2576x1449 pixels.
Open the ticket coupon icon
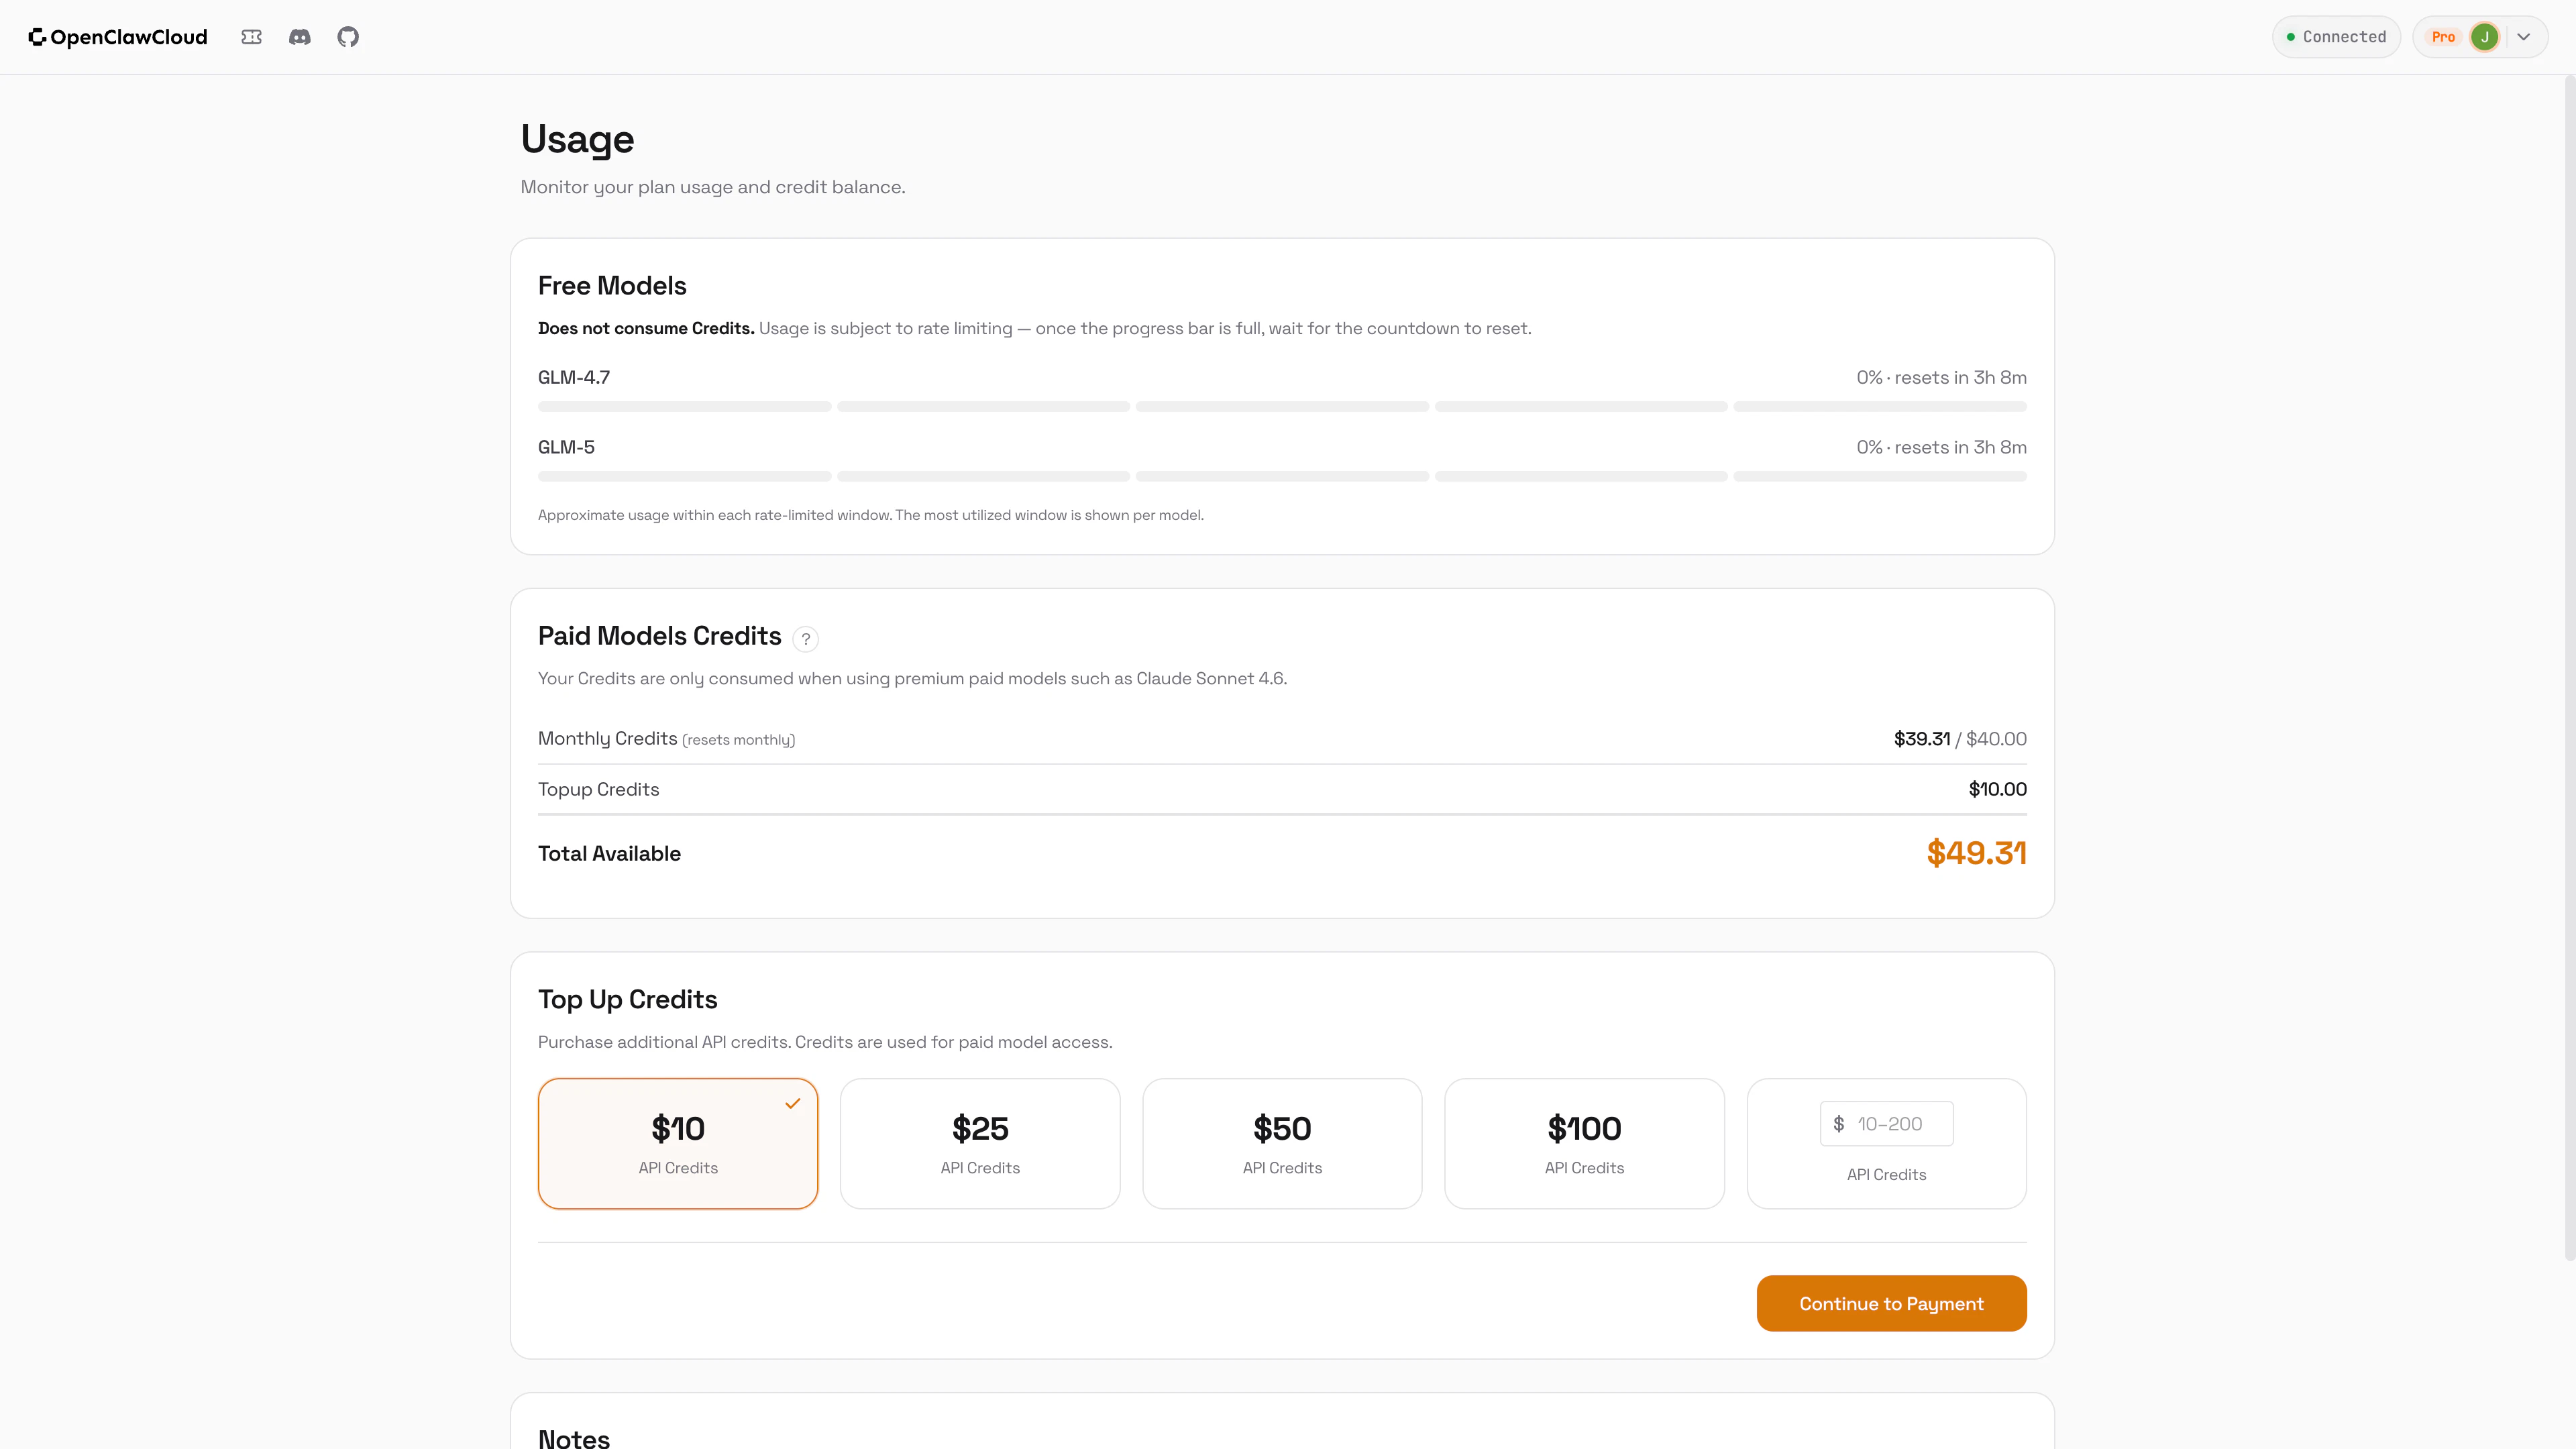point(251,37)
